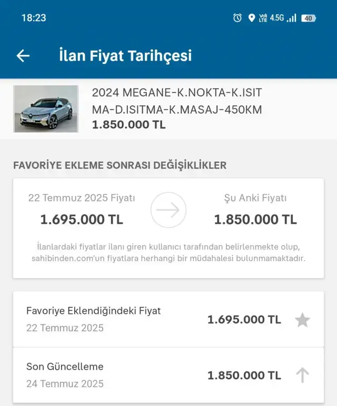
Task: Tap the signal strength bars icon
Action: 291,18
